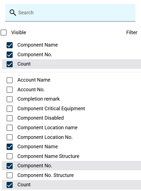Uncheck Count in the top selected list
141x191 pixels.
pyautogui.click(x=10, y=64)
